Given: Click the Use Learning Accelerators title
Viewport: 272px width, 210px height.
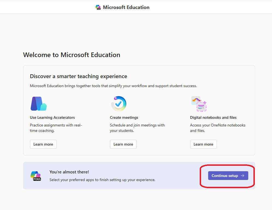Looking at the screenshot, I should coord(52,117).
